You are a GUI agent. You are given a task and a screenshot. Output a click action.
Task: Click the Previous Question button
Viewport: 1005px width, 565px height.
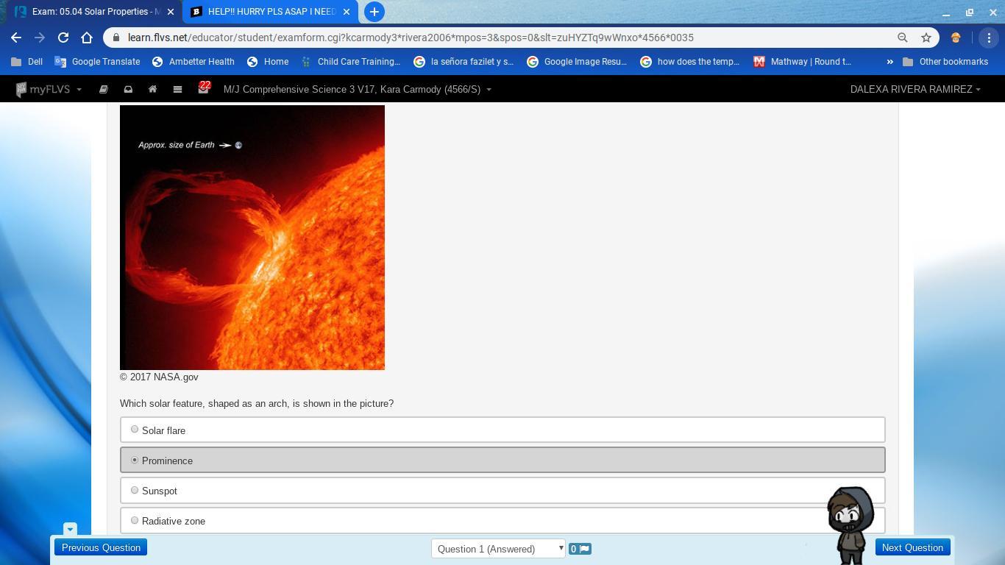point(101,547)
